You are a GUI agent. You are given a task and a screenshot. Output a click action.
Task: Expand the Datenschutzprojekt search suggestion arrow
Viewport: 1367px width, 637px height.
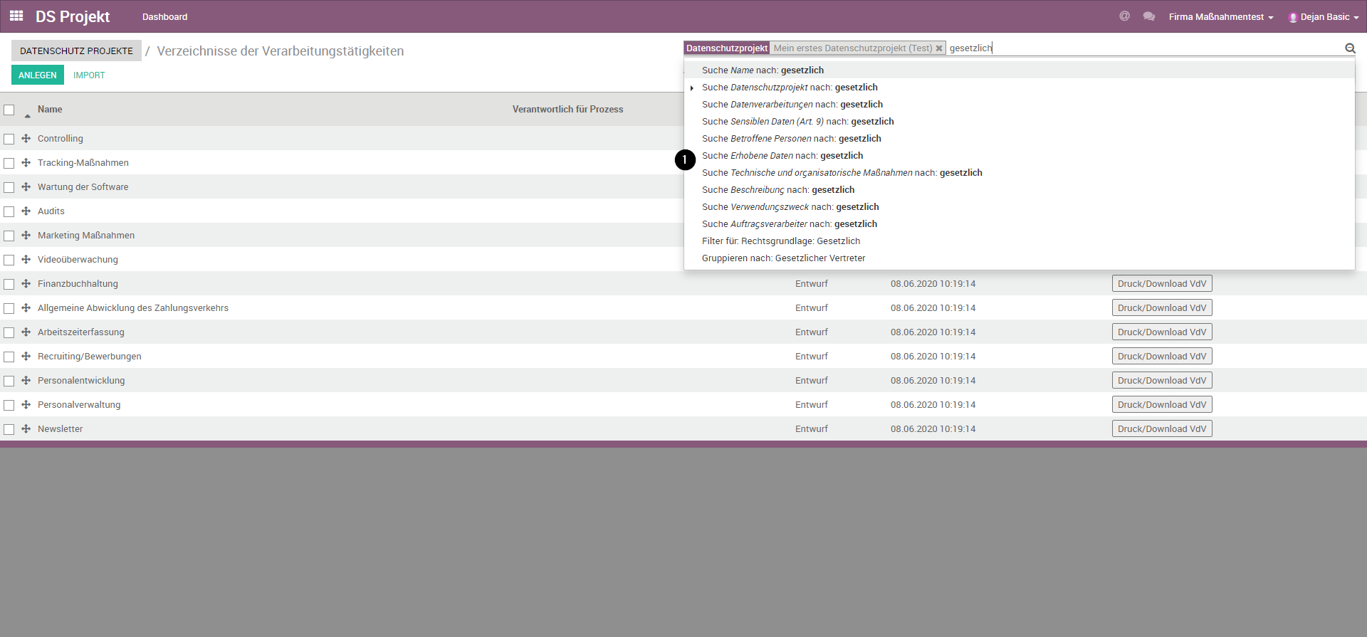(691, 88)
